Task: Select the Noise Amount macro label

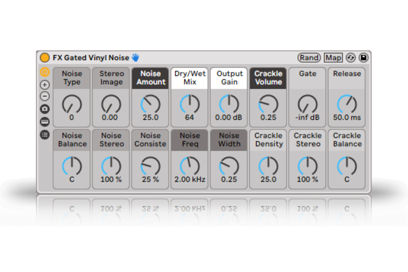Action: pyautogui.click(x=151, y=78)
